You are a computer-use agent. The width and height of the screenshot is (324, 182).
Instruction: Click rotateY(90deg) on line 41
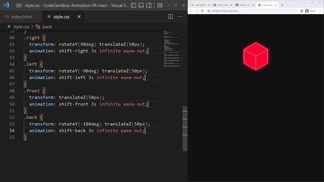(77, 44)
